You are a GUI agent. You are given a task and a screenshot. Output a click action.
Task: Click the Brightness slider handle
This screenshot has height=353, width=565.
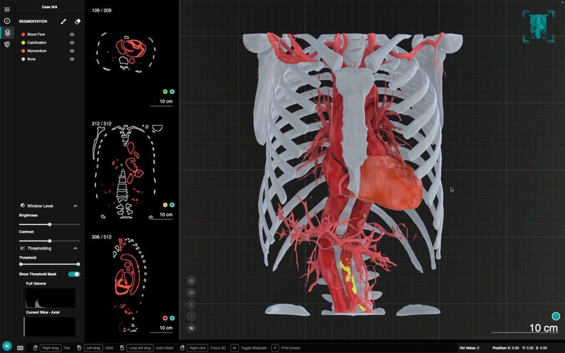(50, 224)
